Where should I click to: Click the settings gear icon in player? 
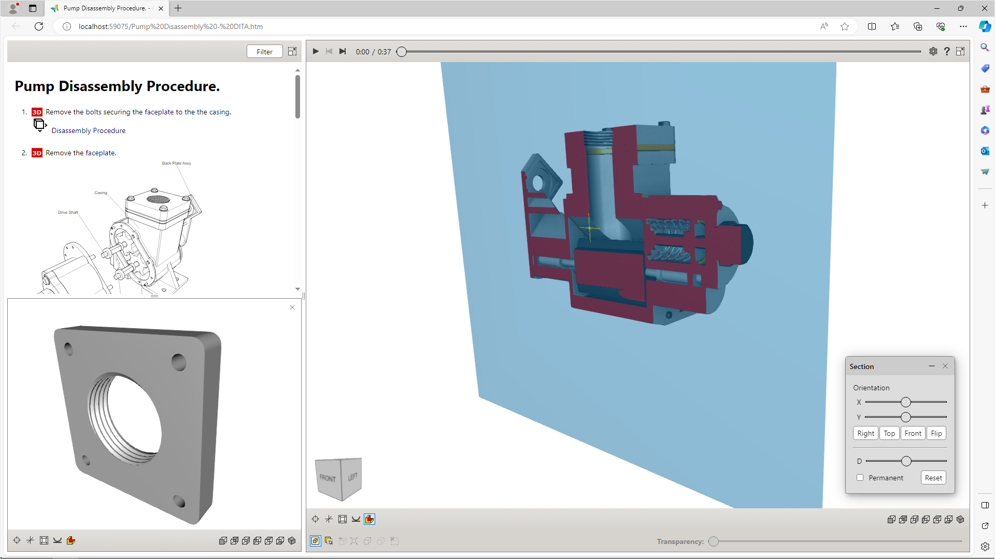(x=933, y=51)
